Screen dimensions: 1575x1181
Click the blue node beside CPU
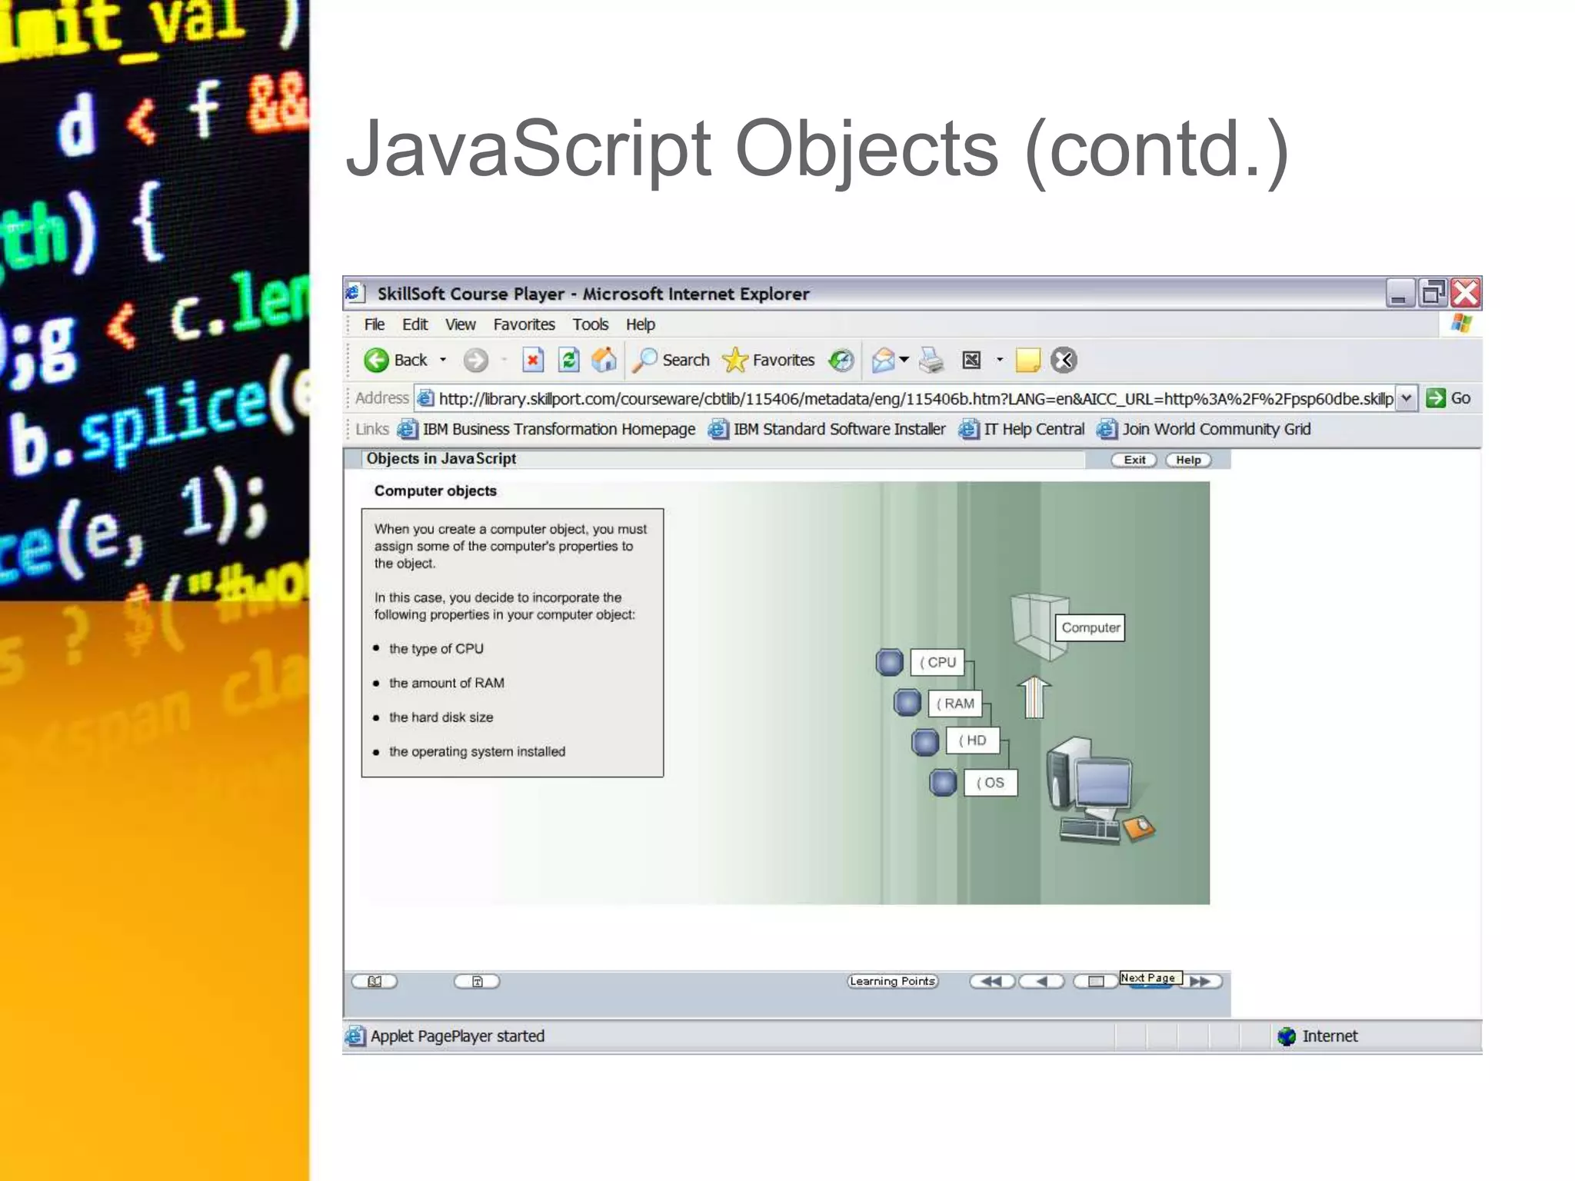[890, 662]
